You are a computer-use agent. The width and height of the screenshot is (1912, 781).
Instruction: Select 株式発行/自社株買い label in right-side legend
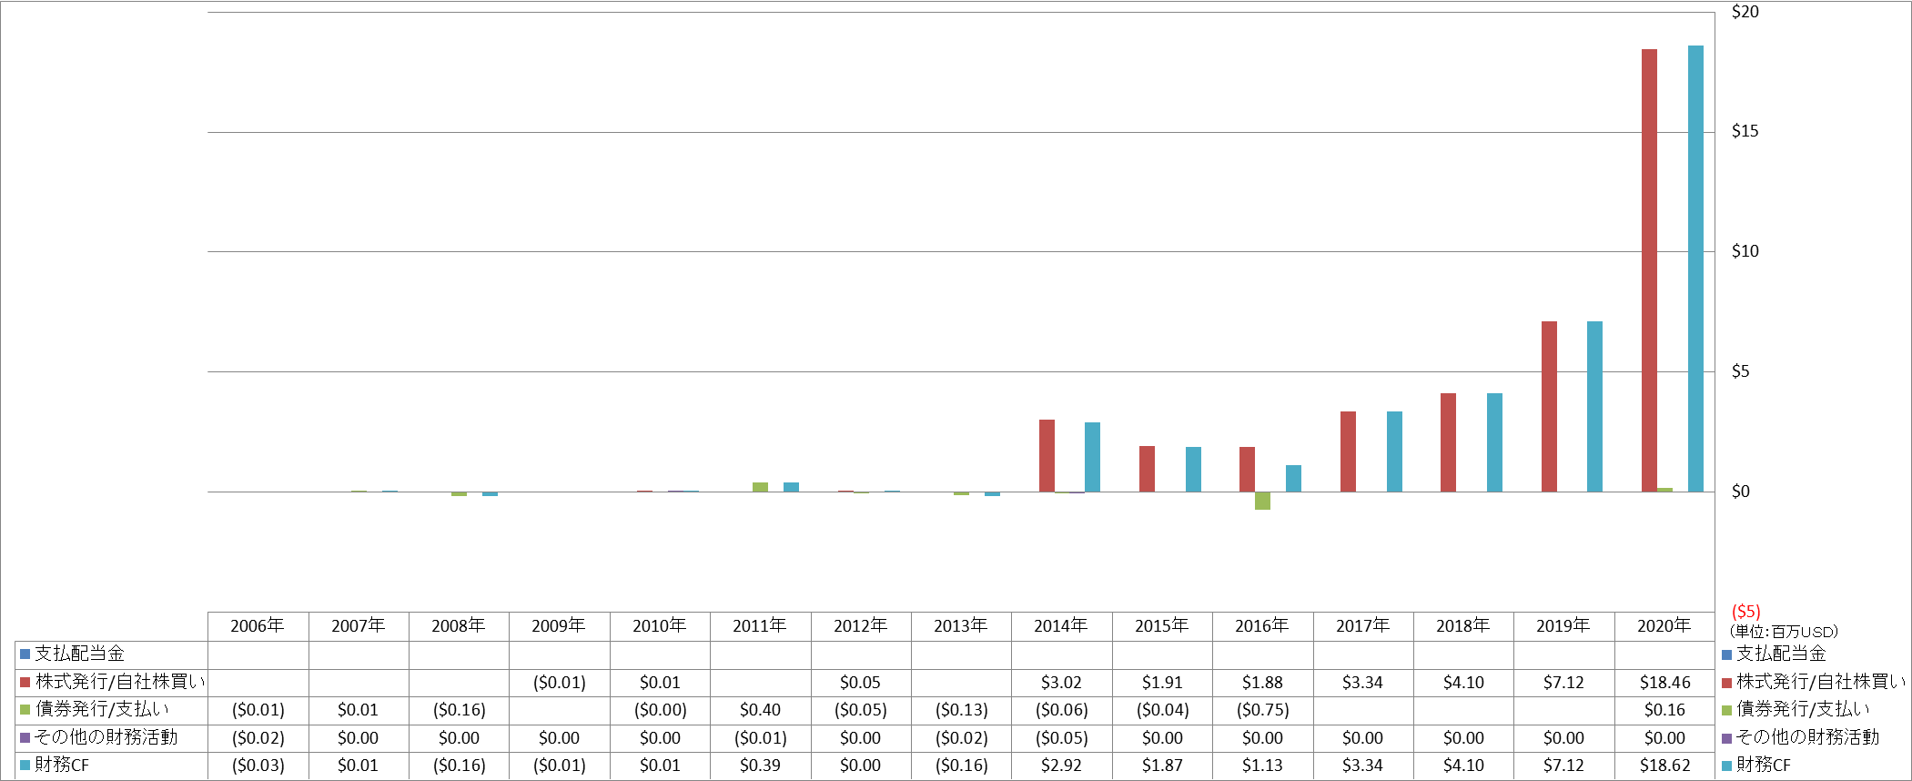[x=1820, y=682]
